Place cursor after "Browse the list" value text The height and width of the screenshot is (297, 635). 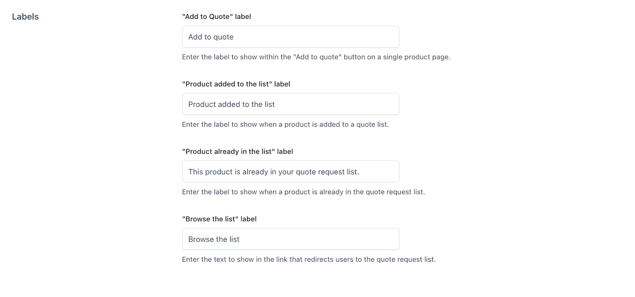tap(241, 239)
